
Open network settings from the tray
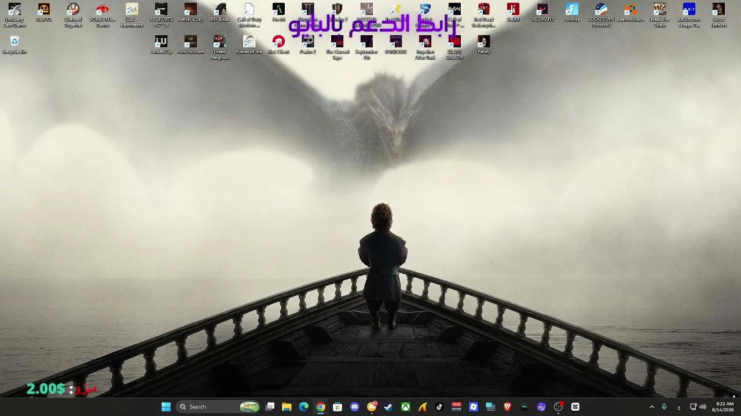[694, 407]
